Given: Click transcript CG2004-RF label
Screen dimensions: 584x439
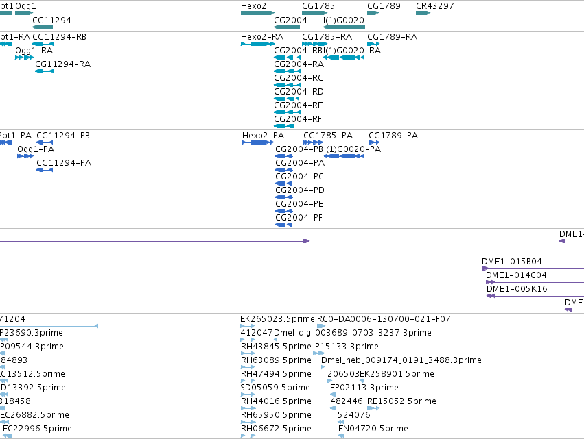Looking at the screenshot, I should [x=298, y=119].
